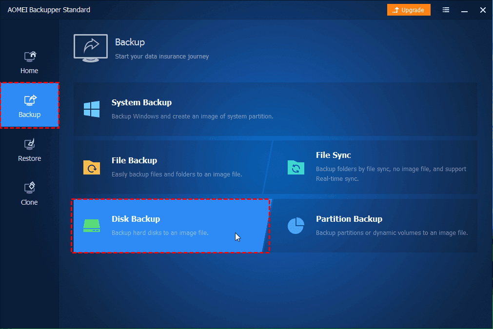The image size is (493, 329).
Task: Start a File Backup
Action: point(161,167)
